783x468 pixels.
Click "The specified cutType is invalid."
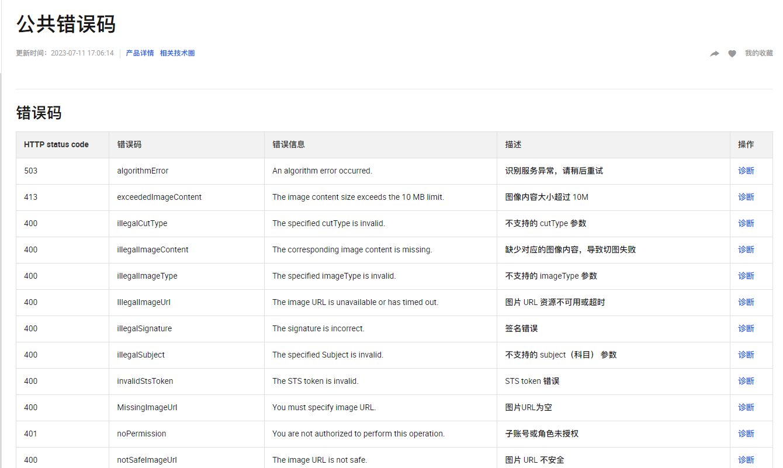tap(328, 223)
